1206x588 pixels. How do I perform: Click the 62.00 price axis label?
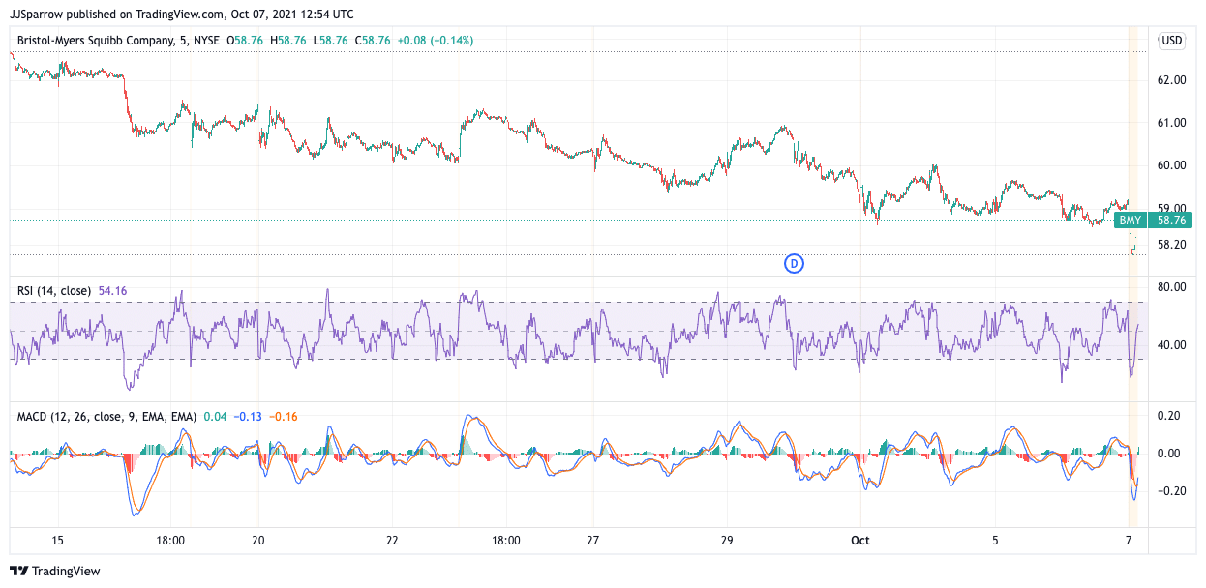1172,80
